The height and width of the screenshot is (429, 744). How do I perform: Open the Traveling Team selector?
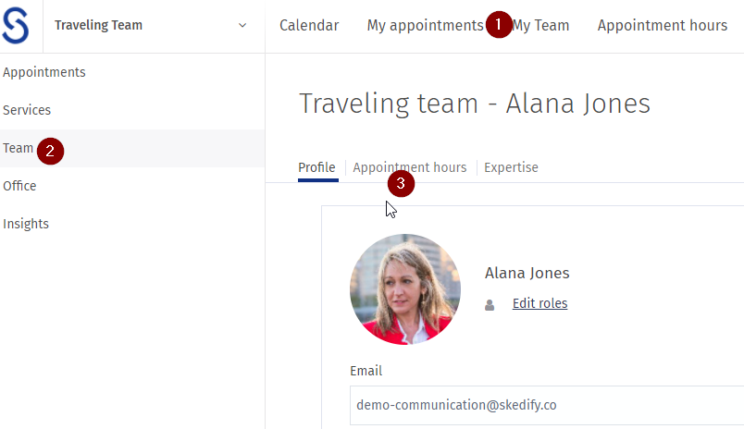pos(151,25)
